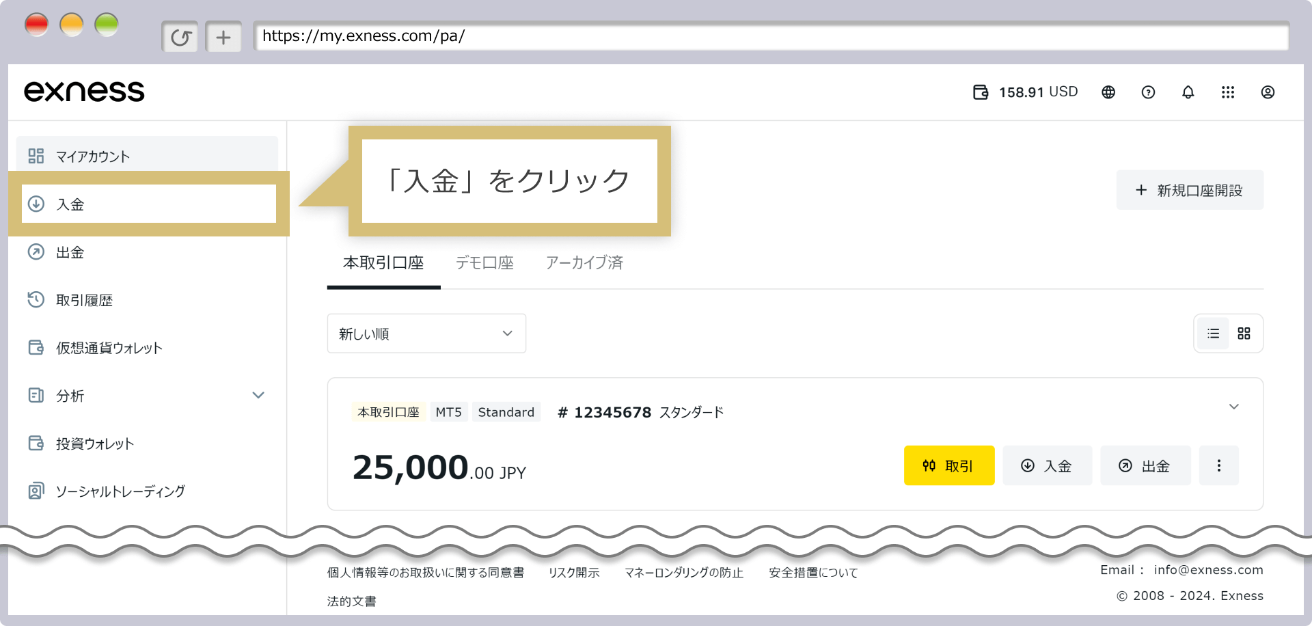This screenshot has height=626, width=1312.
Task: Open account three-dot more menu
Action: [1219, 465]
